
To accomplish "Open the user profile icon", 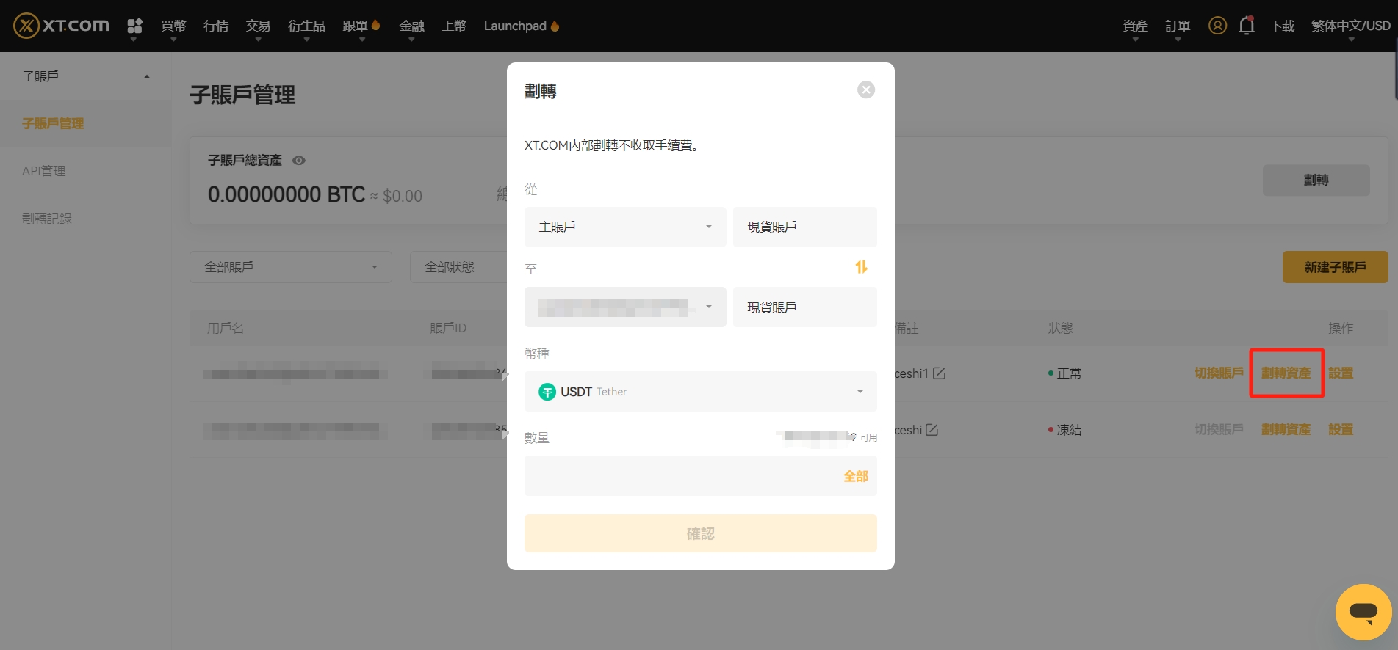I will [1217, 26].
